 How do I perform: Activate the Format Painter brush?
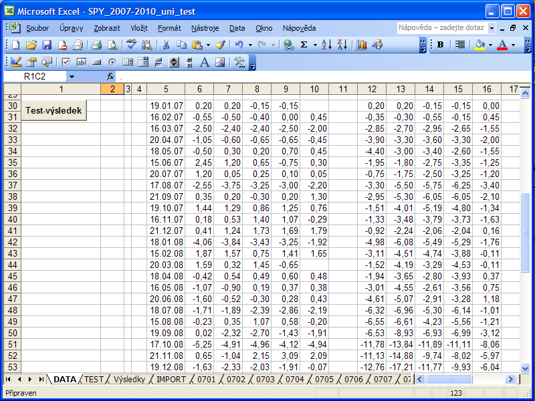[220, 45]
